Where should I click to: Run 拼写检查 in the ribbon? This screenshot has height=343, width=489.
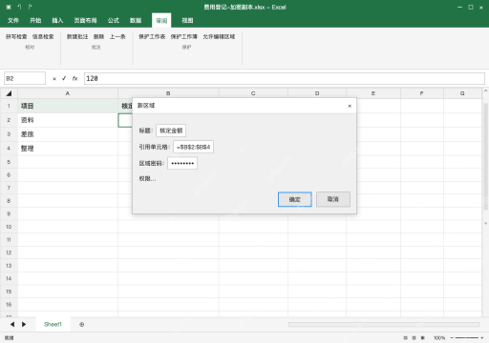coord(16,36)
